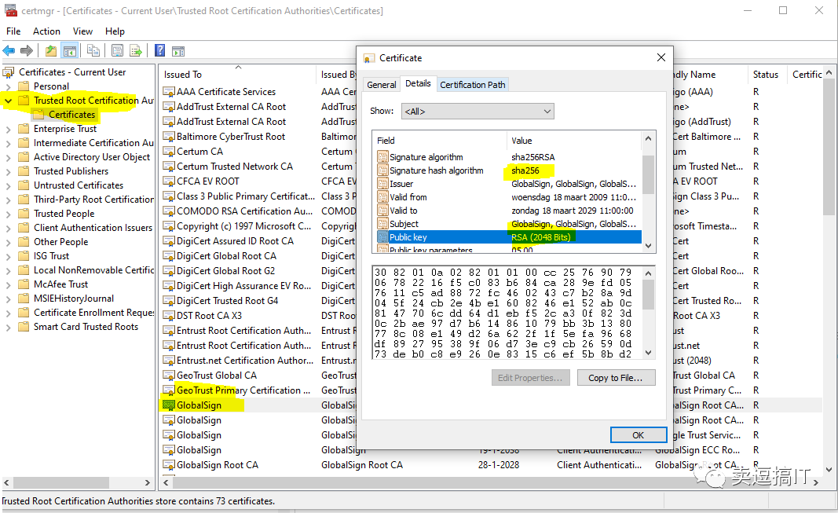Switch to the Certification Path tab

point(473,84)
